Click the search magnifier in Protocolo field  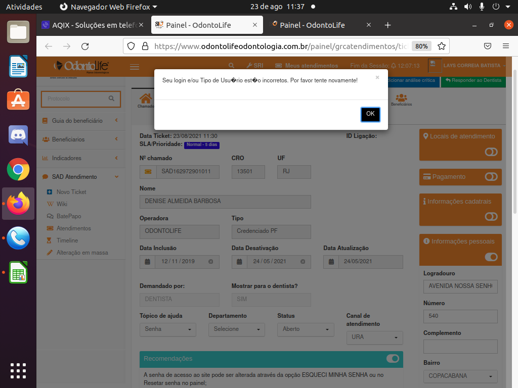tap(111, 99)
